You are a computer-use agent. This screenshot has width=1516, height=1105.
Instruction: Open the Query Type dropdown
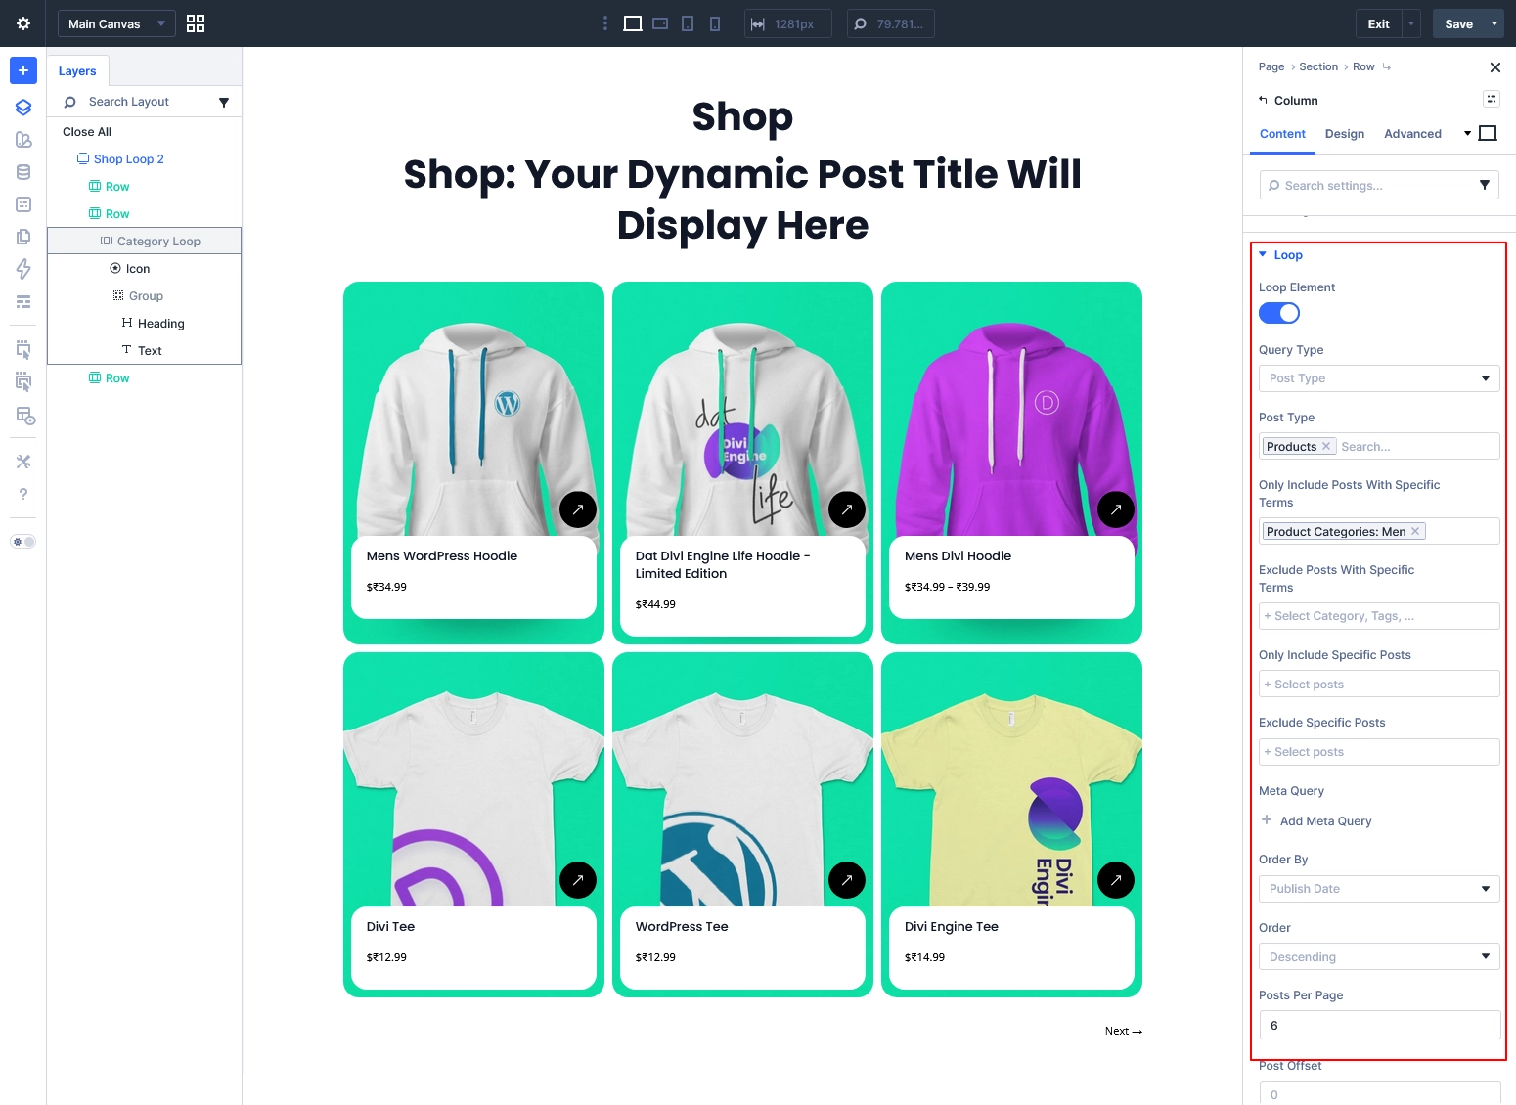[x=1378, y=378]
